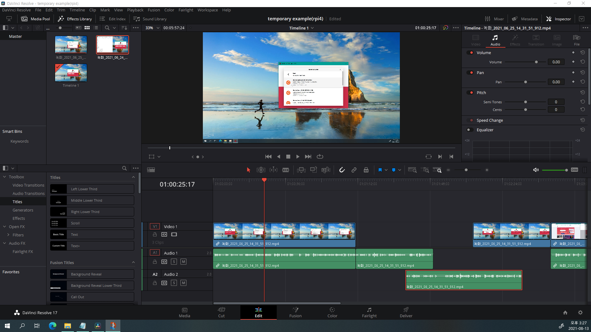The image size is (591, 332).
Task: Open the Sound Library panel
Action: (150, 19)
